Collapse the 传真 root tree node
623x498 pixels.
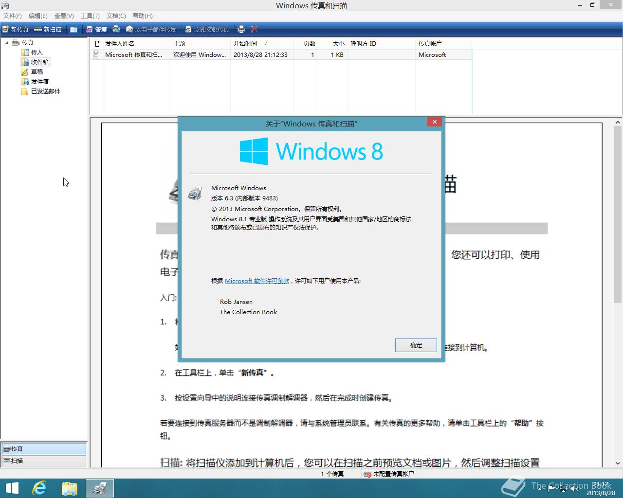(7, 43)
